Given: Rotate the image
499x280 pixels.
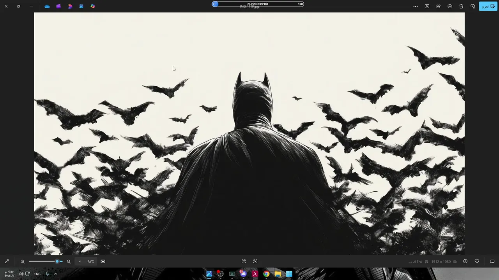Looking at the screenshot, I should click(x=472, y=6).
